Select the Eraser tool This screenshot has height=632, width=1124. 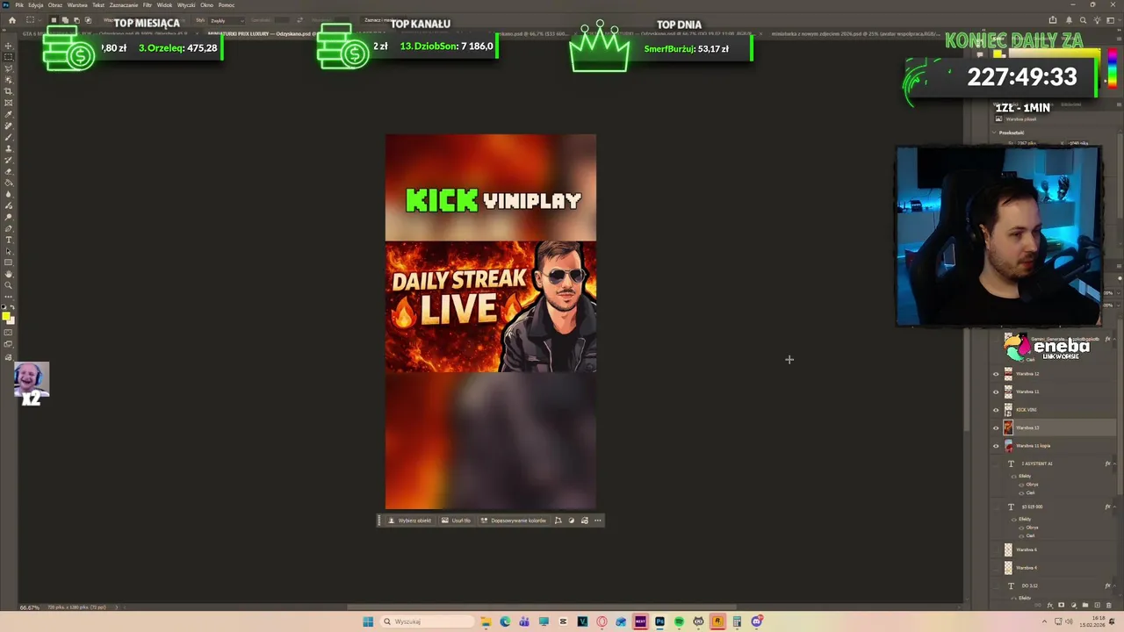pyautogui.click(x=9, y=171)
